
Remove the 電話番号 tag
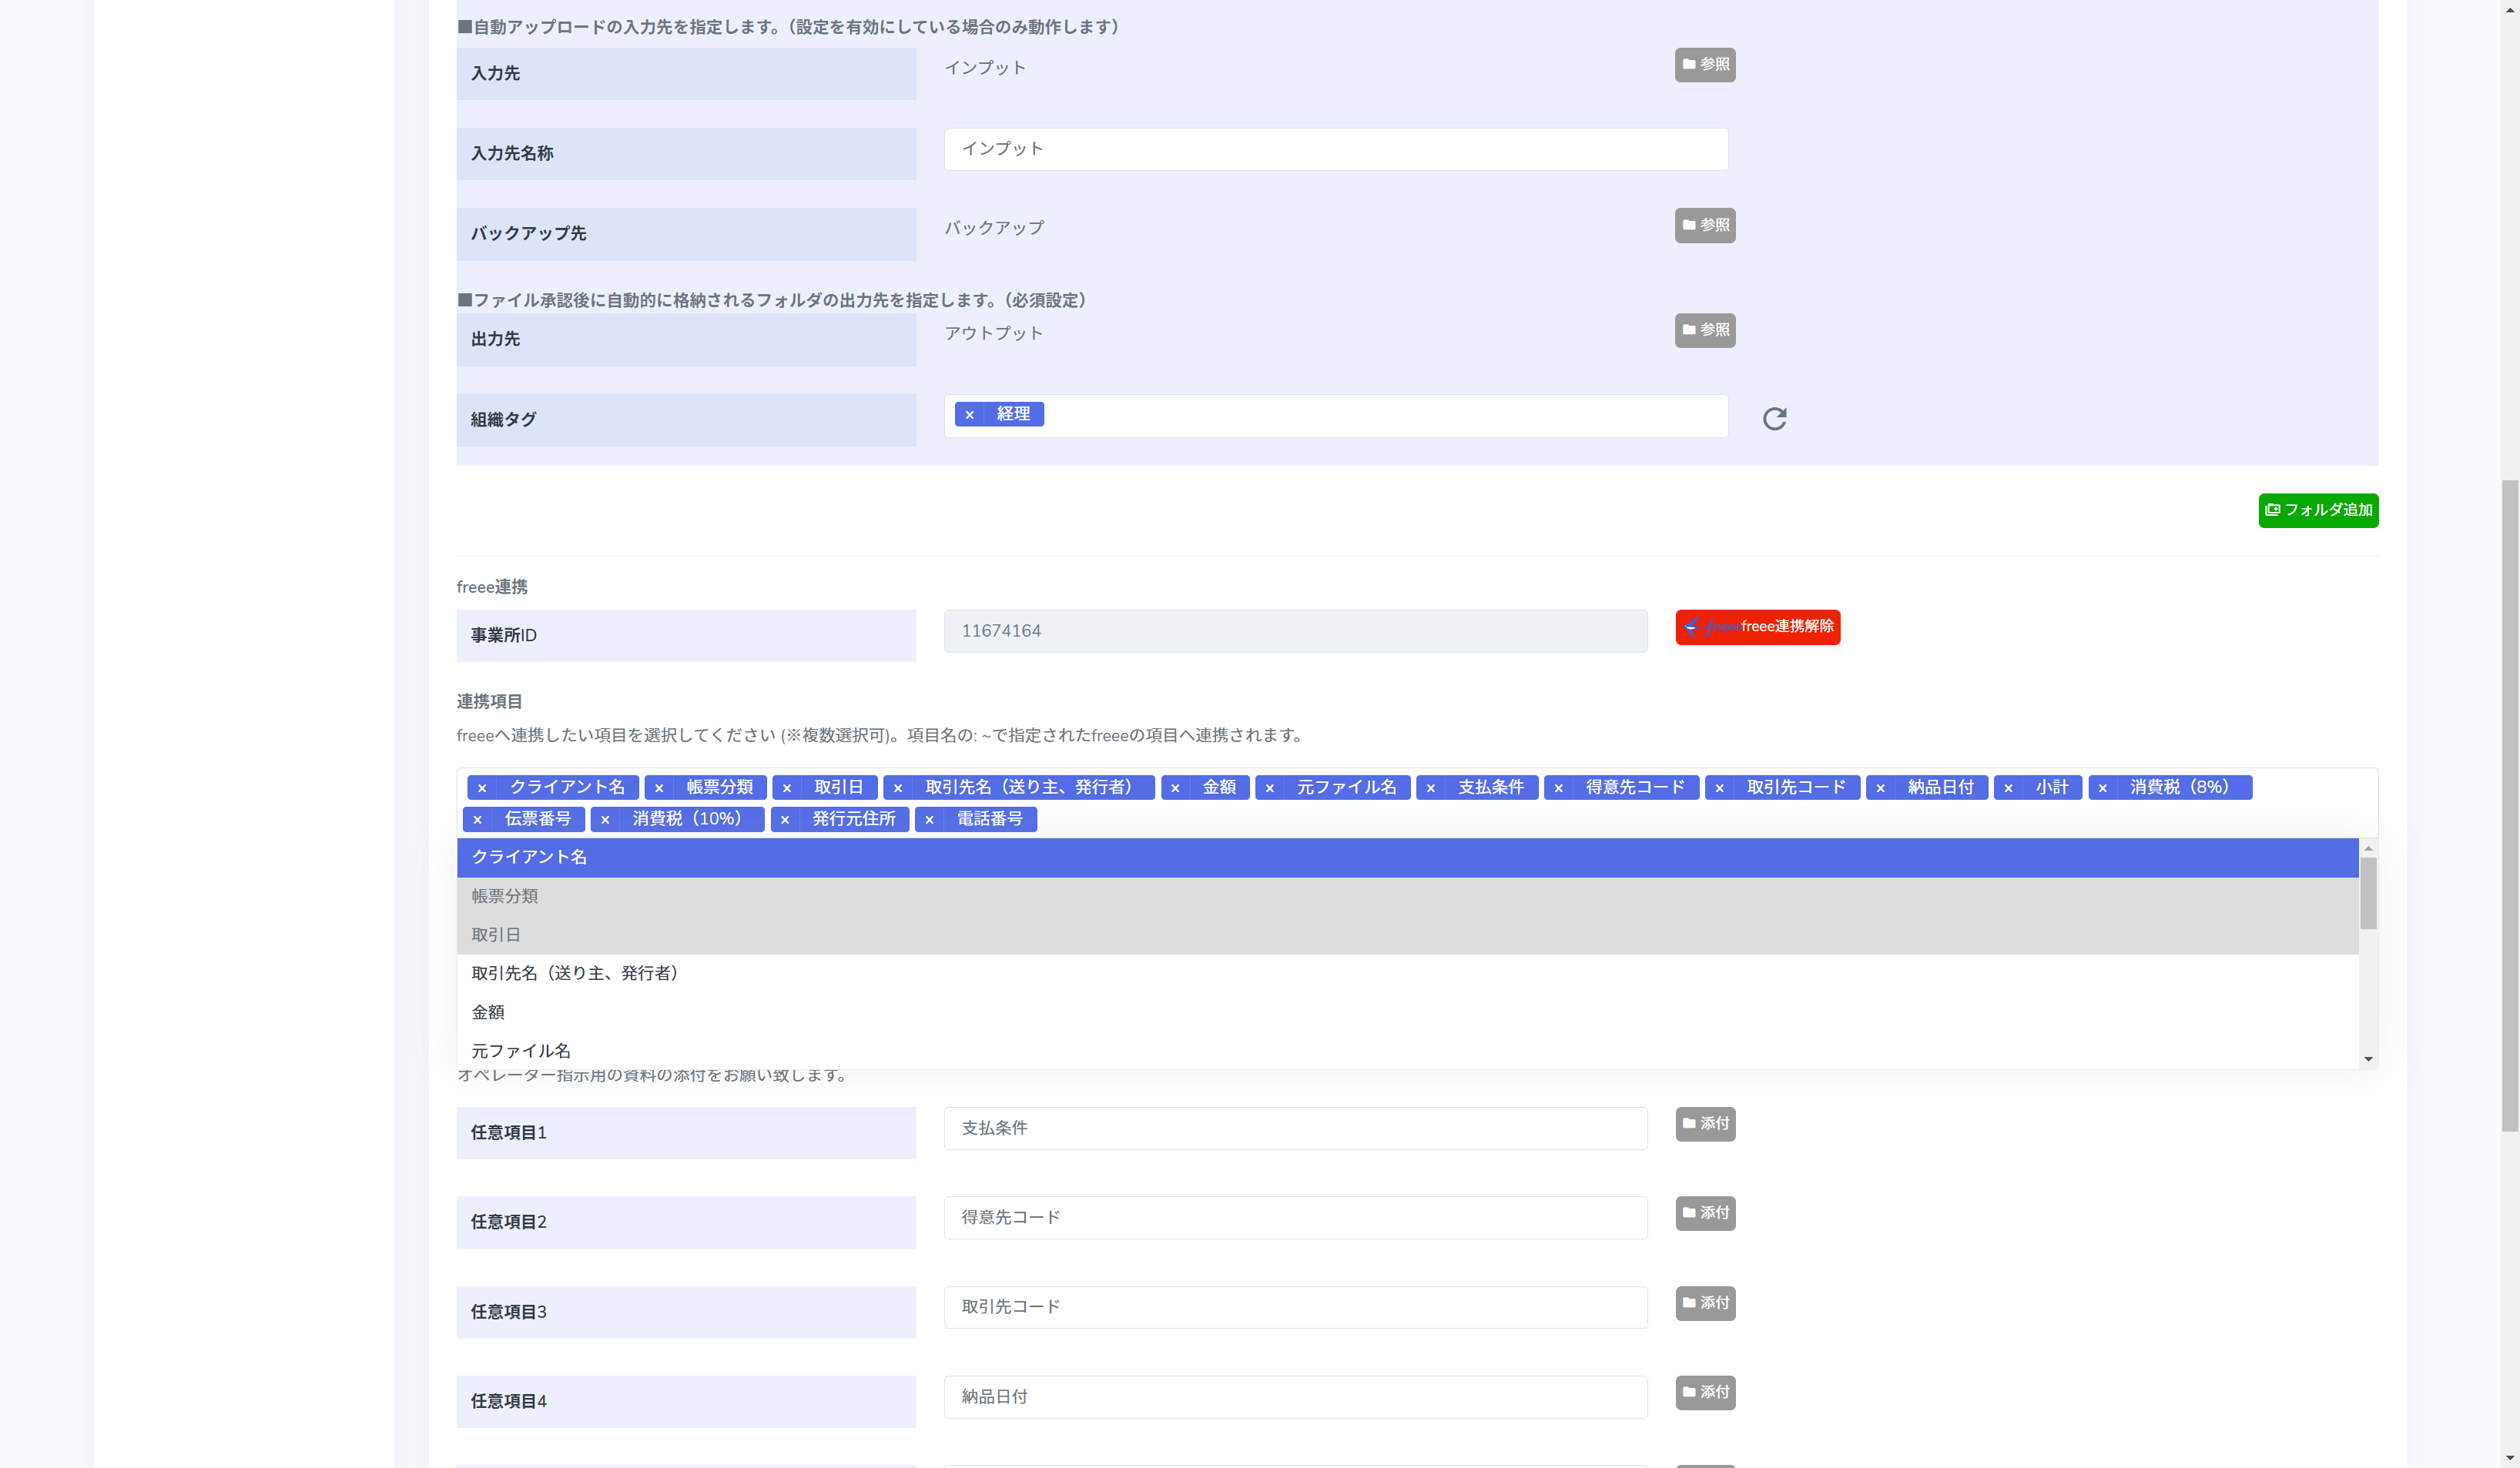tap(930, 821)
